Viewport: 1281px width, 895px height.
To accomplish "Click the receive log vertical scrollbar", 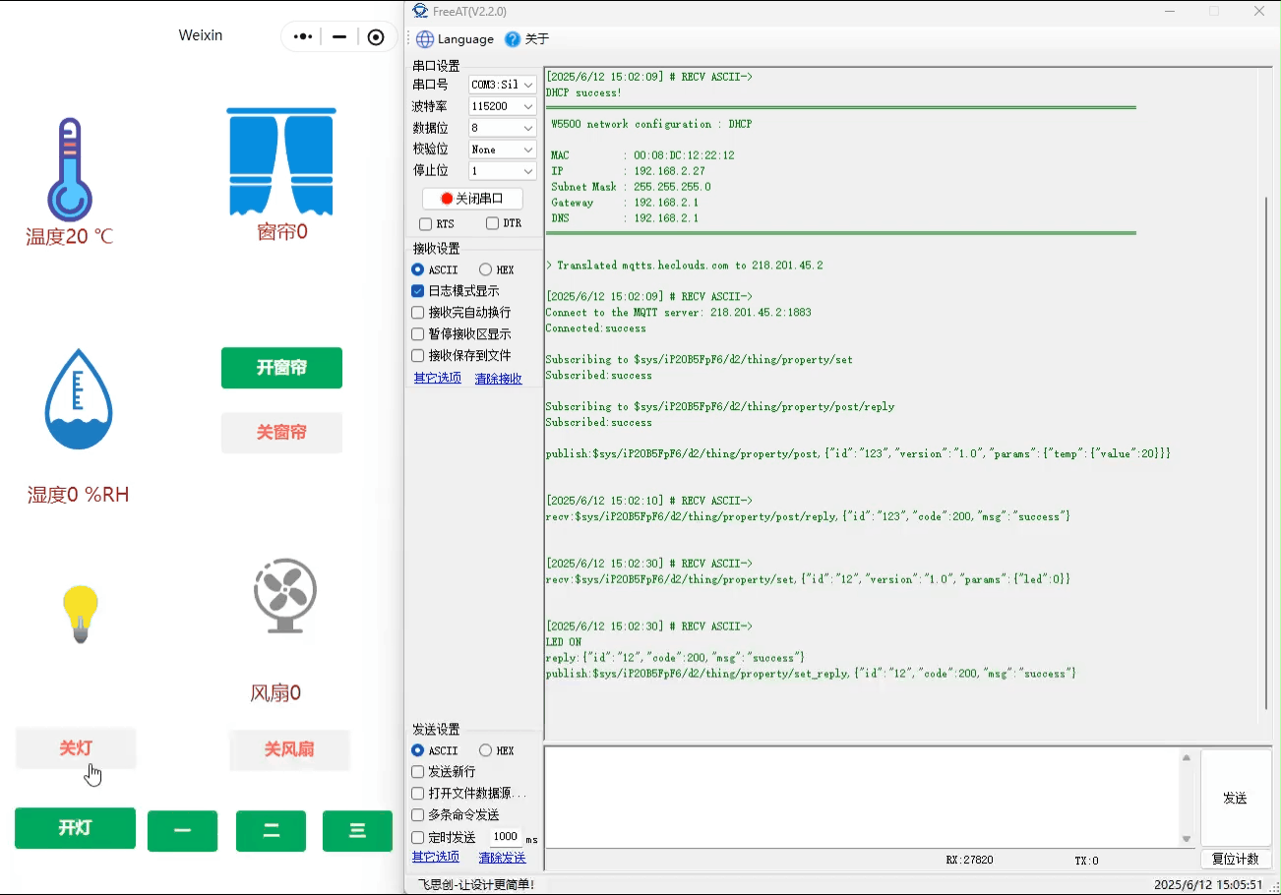I will (1265, 452).
